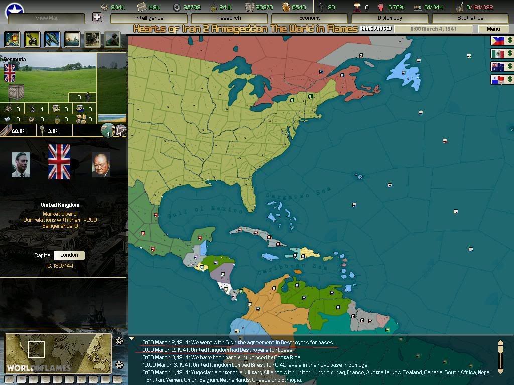Zoom out with the minimap minus button

(x=119, y=365)
